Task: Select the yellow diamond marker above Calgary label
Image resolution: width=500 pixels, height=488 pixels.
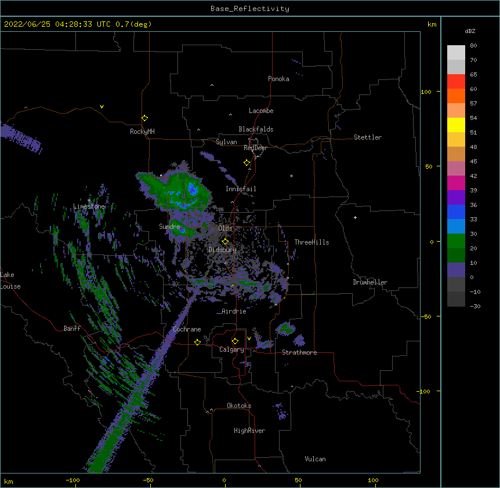Action: click(x=235, y=341)
